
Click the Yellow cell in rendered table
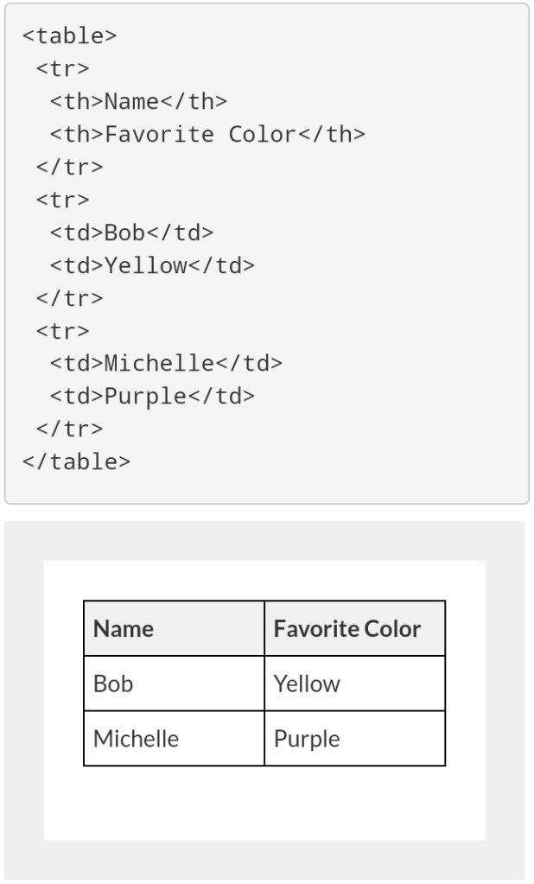pyautogui.click(x=354, y=684)
